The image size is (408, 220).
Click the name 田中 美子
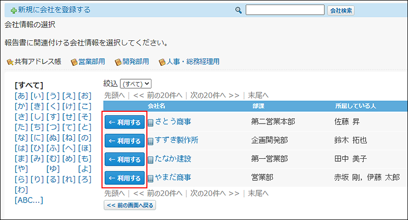point(350,159)
